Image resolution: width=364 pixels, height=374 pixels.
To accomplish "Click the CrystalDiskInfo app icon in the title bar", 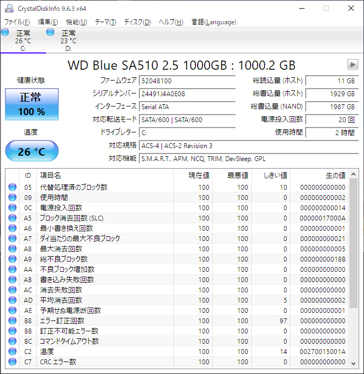I will click(x=9, y=8).
